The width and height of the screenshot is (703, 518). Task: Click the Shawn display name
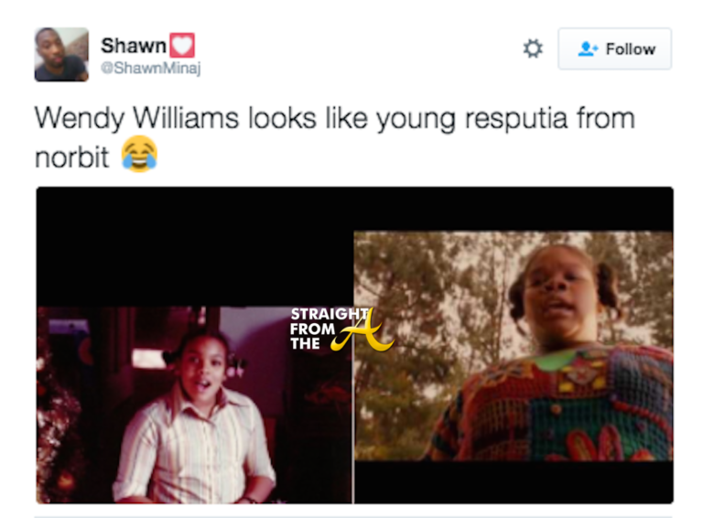tap(134, 45)
